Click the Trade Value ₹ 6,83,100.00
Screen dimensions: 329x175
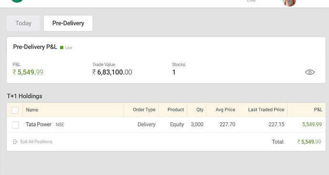click(112, 72)
